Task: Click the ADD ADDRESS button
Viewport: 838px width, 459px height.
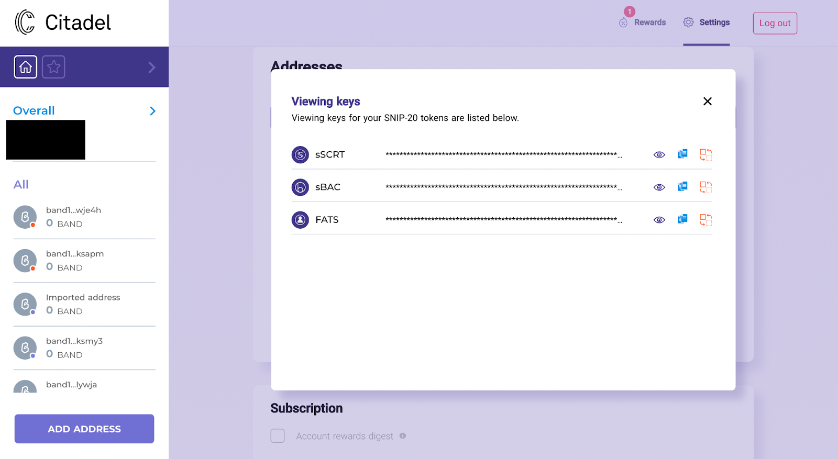Action: coord(84,429)
